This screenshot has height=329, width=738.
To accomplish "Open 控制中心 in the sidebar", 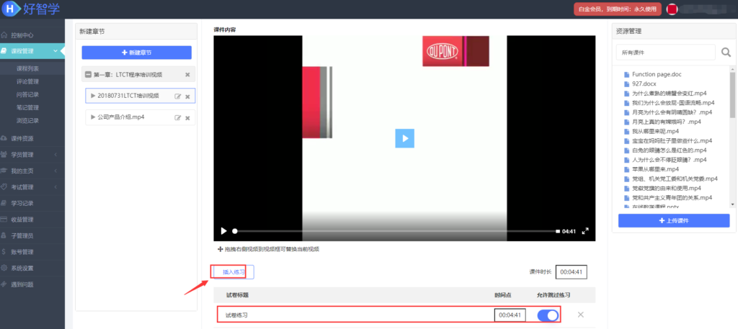I will pyautogui.click(x=22, y=35).
